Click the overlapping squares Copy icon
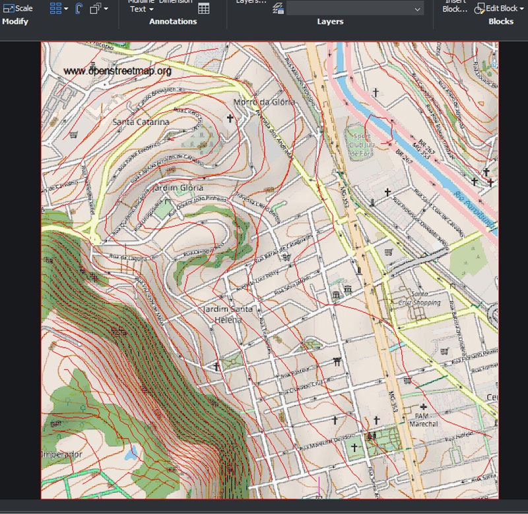 click(96, 9)
